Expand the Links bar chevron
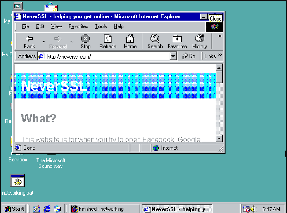The width and height of the screenshot is (287, 213). click(x=220, y=55)
